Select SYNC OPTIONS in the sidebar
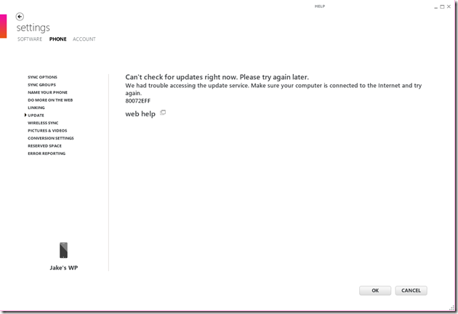Screen dimensions: 458x314 click(42, 77)
